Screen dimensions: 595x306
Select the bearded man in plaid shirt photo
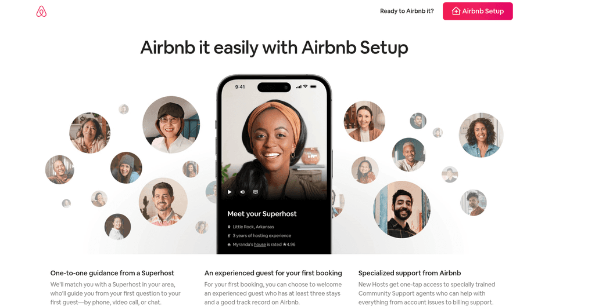pos(163,202)
